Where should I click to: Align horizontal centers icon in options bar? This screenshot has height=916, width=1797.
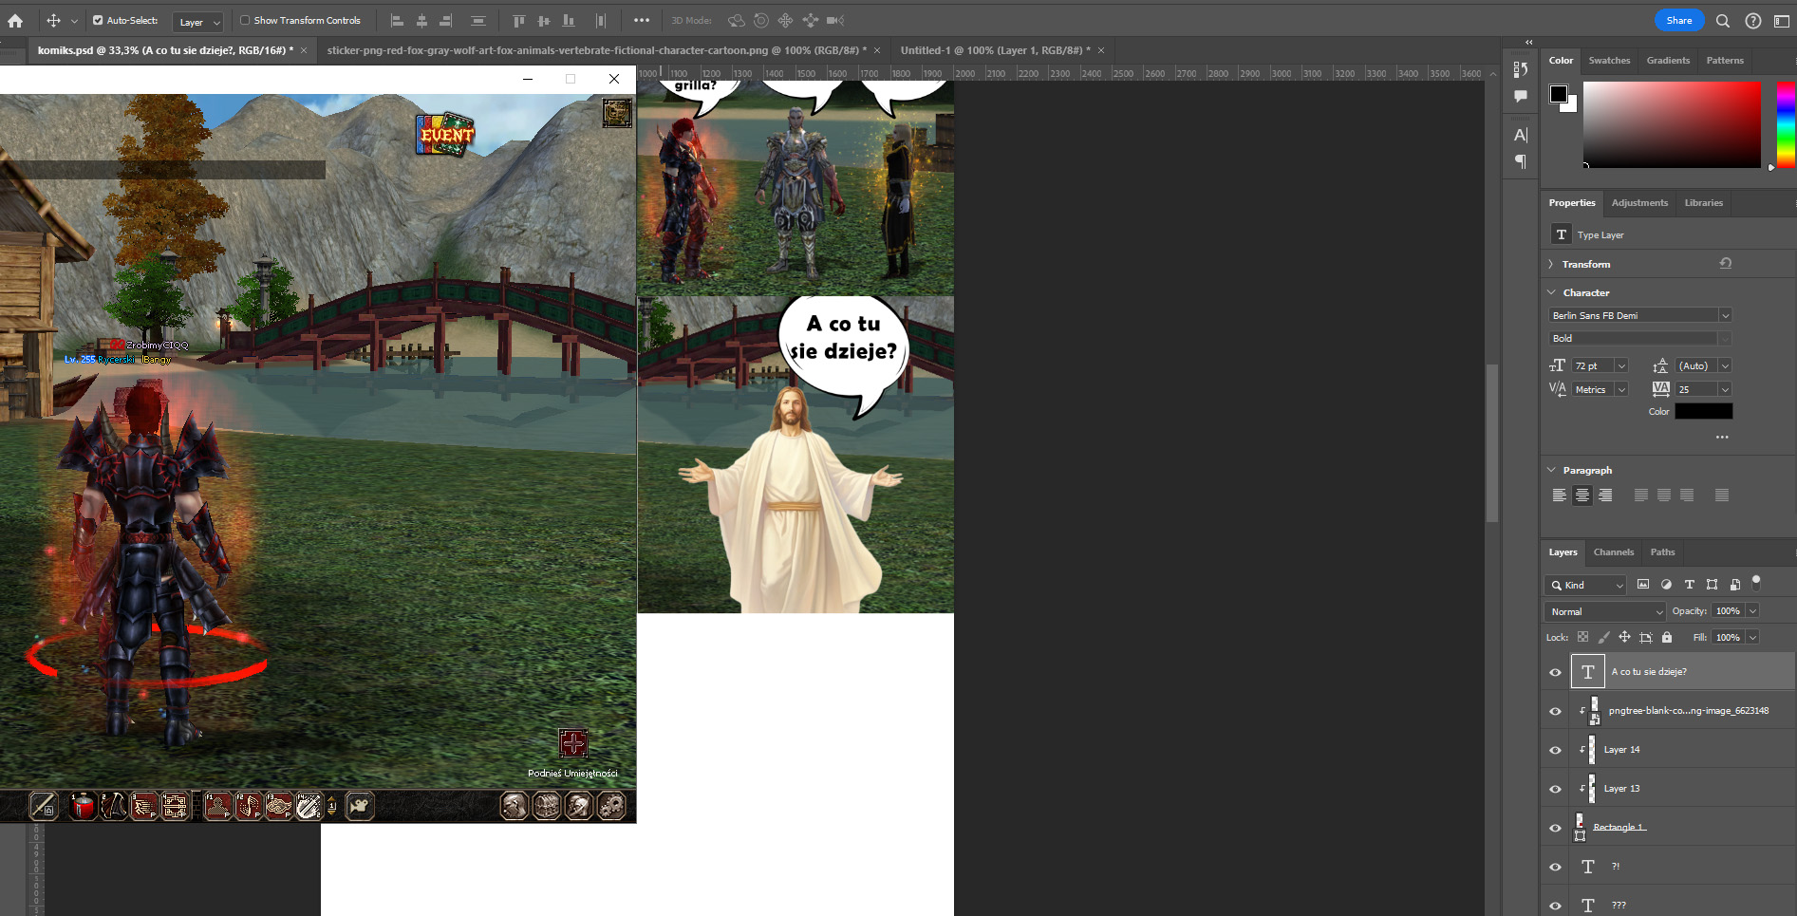[x=421, y=20]
